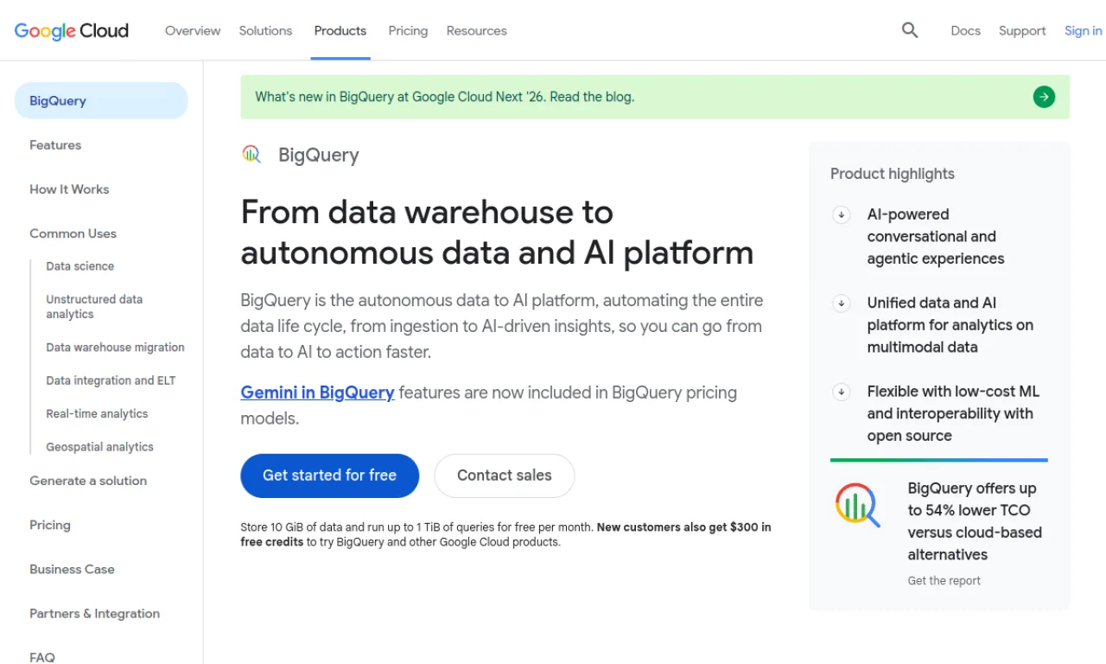Go to the Pricing top nav item
Image resolution: width=1106 pixels, height=664 pixels.
(408, 30)
